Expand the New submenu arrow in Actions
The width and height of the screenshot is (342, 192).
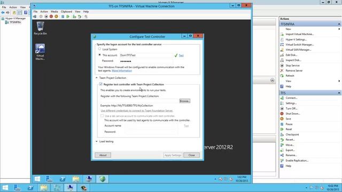pyautogui.click(x=339, y=29)
